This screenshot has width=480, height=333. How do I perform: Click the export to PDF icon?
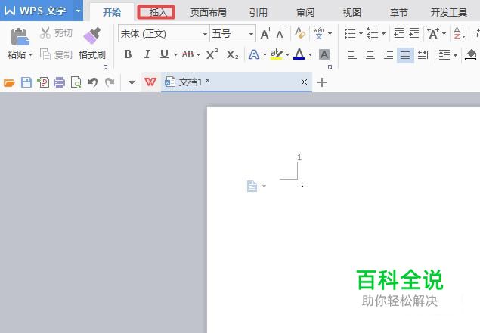(x=43, y=82)
